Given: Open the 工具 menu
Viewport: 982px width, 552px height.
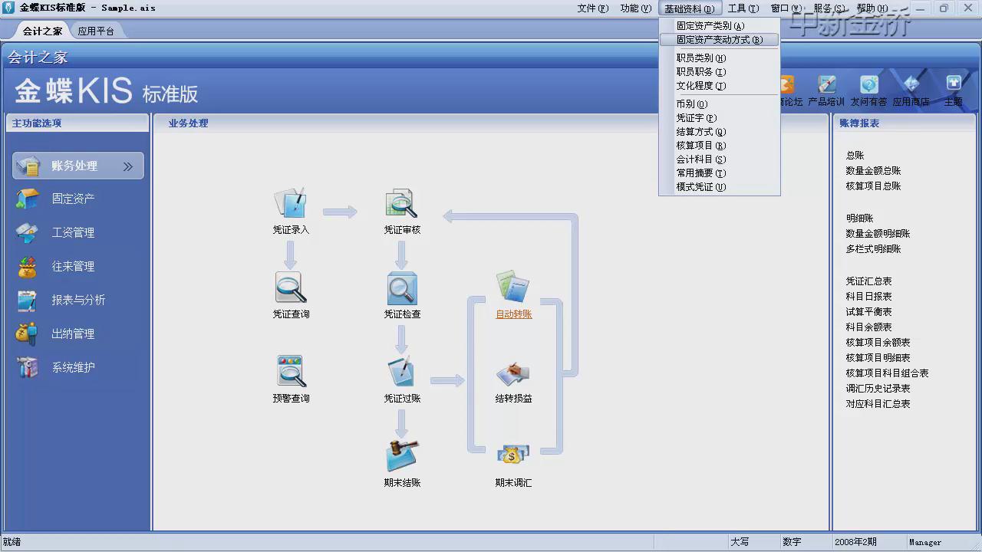Looking at the screenshot, I should coord(743,8).
